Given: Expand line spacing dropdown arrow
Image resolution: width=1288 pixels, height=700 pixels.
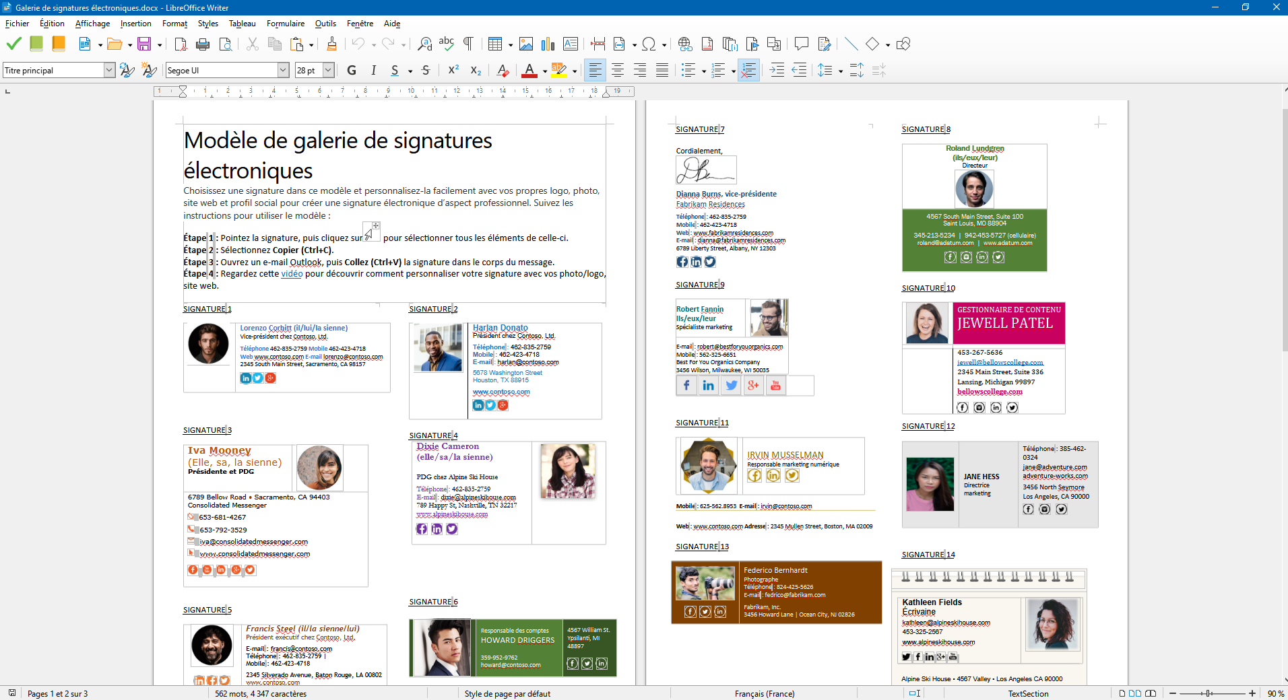Looking at the screenshot, I should (841, 71).
